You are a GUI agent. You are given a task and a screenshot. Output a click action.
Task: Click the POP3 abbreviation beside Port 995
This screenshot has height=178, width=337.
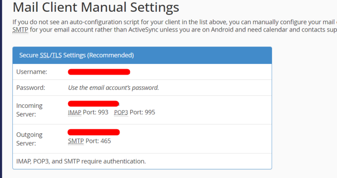[x=121, y=112]
